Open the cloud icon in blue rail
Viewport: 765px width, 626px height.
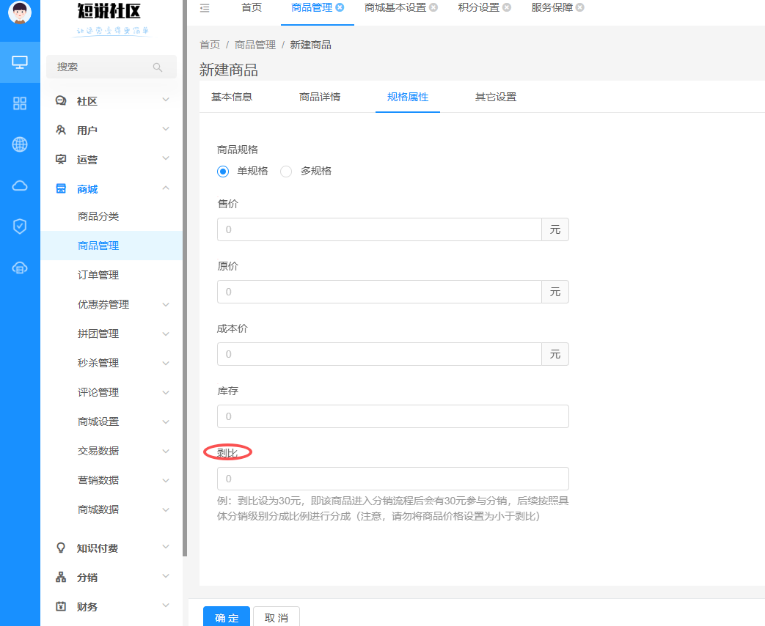tap(20, 185)
